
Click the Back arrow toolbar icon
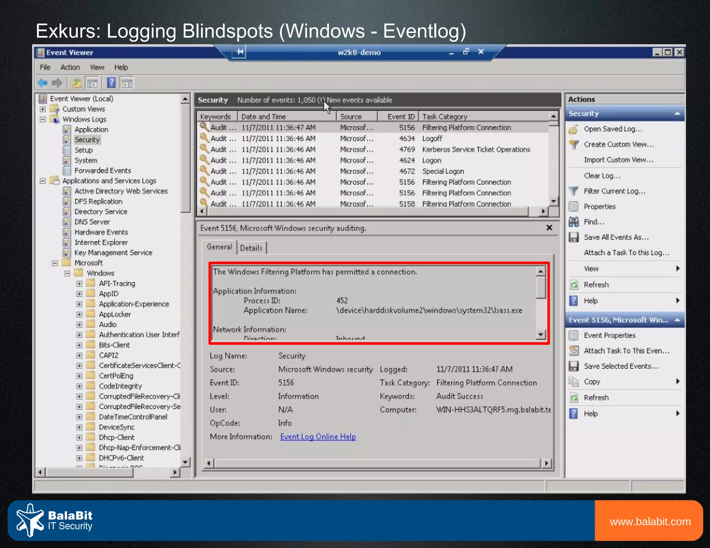43,83
